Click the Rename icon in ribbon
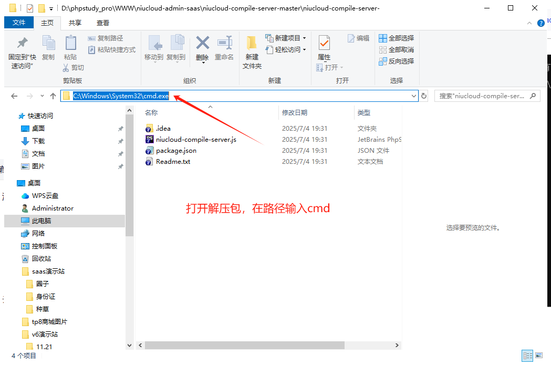 tap(224, 44)
